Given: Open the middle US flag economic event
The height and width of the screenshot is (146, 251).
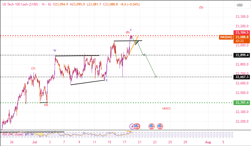Looking at the screenshot, I should (152, 126).
